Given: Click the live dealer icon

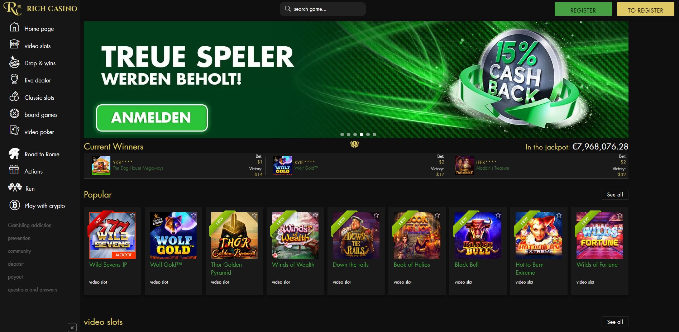Looking at the screenshot, I should tap(14, 79).
